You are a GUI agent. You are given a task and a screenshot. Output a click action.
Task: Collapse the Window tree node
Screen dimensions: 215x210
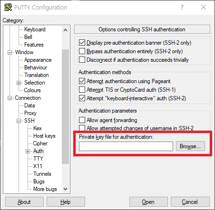click(10, 52)
